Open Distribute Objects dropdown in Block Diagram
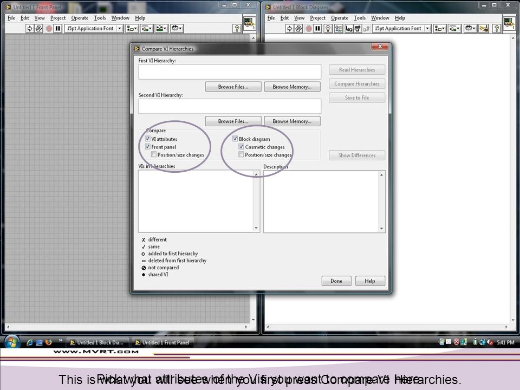This screenshot has height=390, width=520. click(454, 29)
